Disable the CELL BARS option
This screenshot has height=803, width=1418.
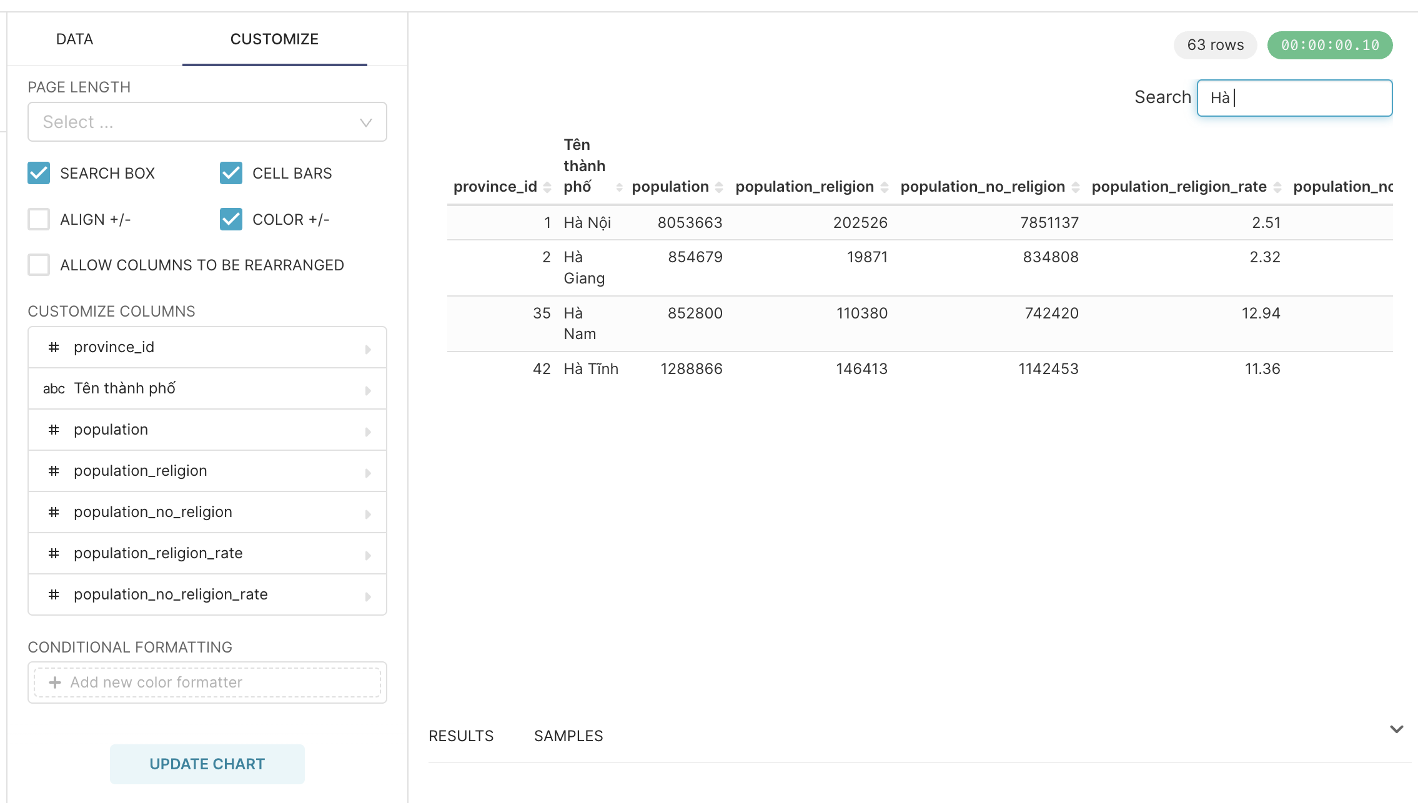(x=231, y=173)
